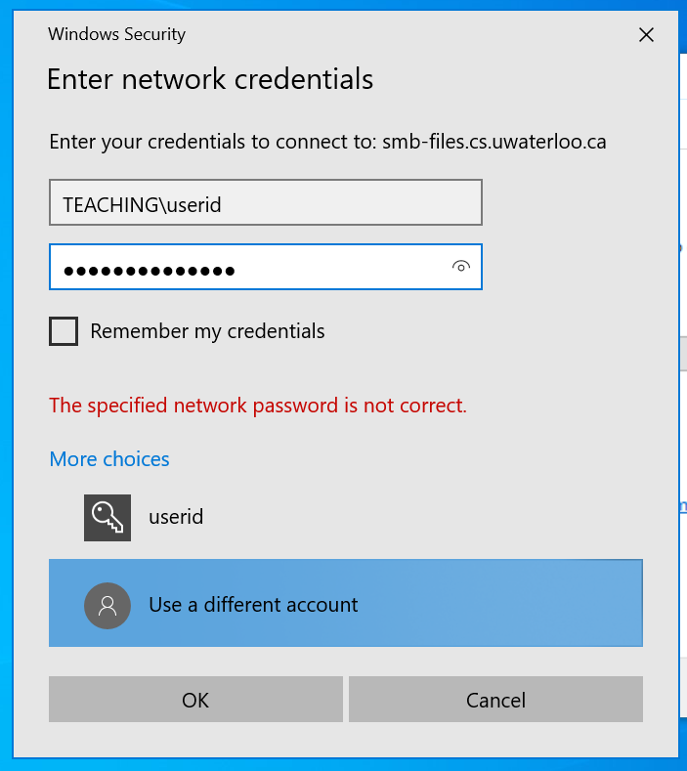The height and width of the screenshot is (771, 687).
Task: Click the Remember my credentials label
Action: coord(207,331)
